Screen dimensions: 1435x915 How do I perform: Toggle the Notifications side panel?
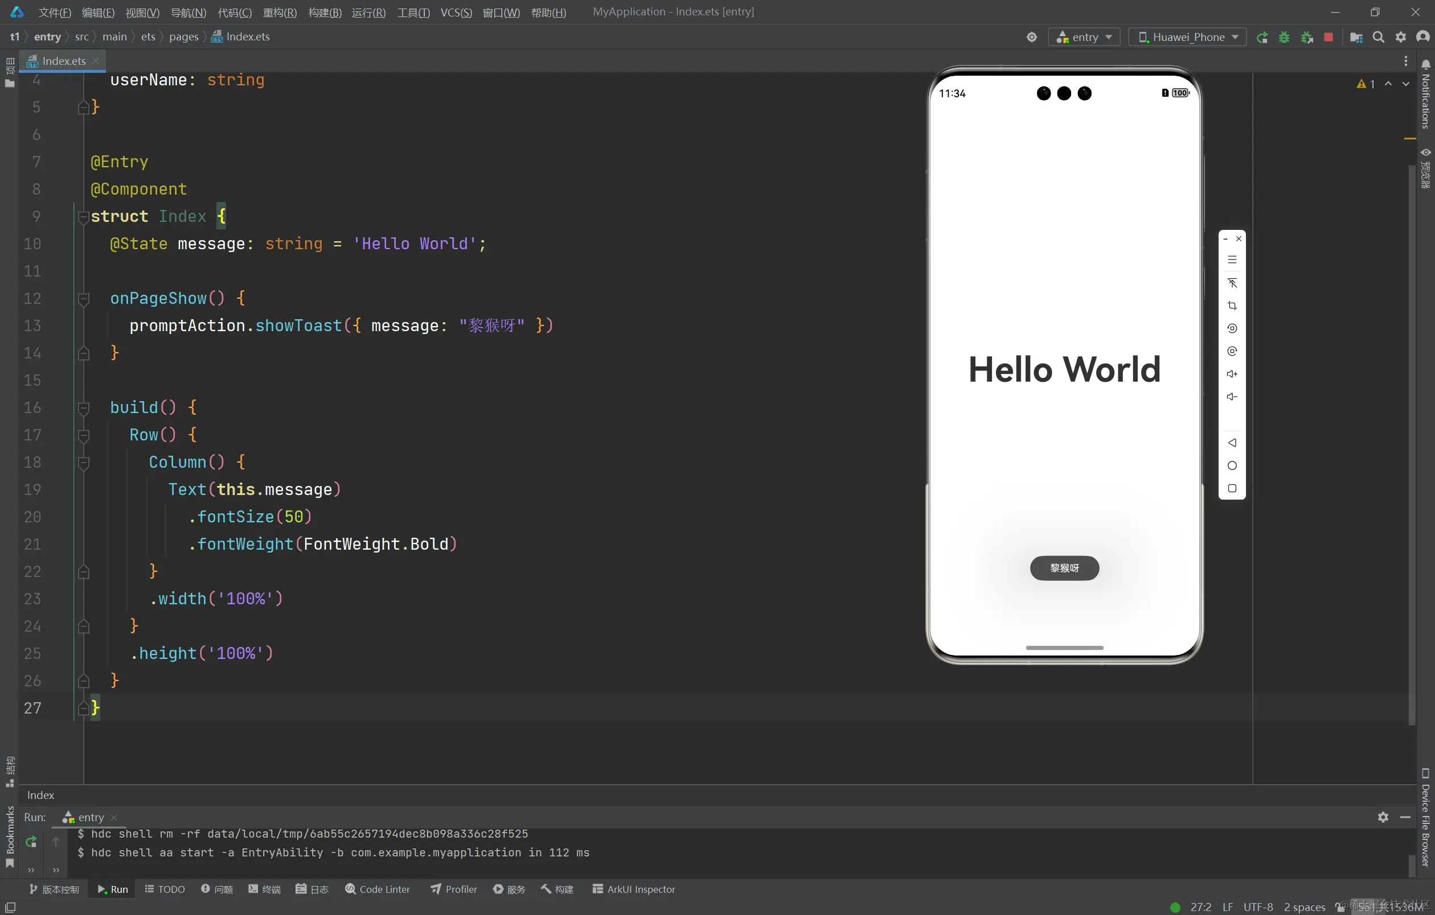tap(1425, 95)
